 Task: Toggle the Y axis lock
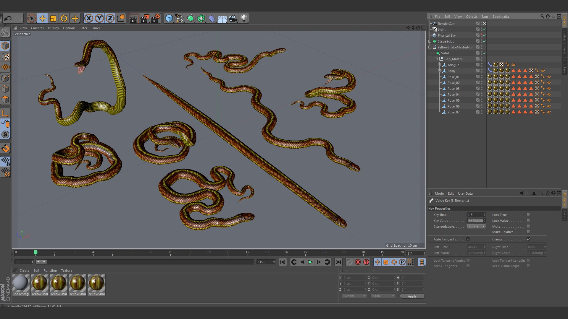click(99, 18)
